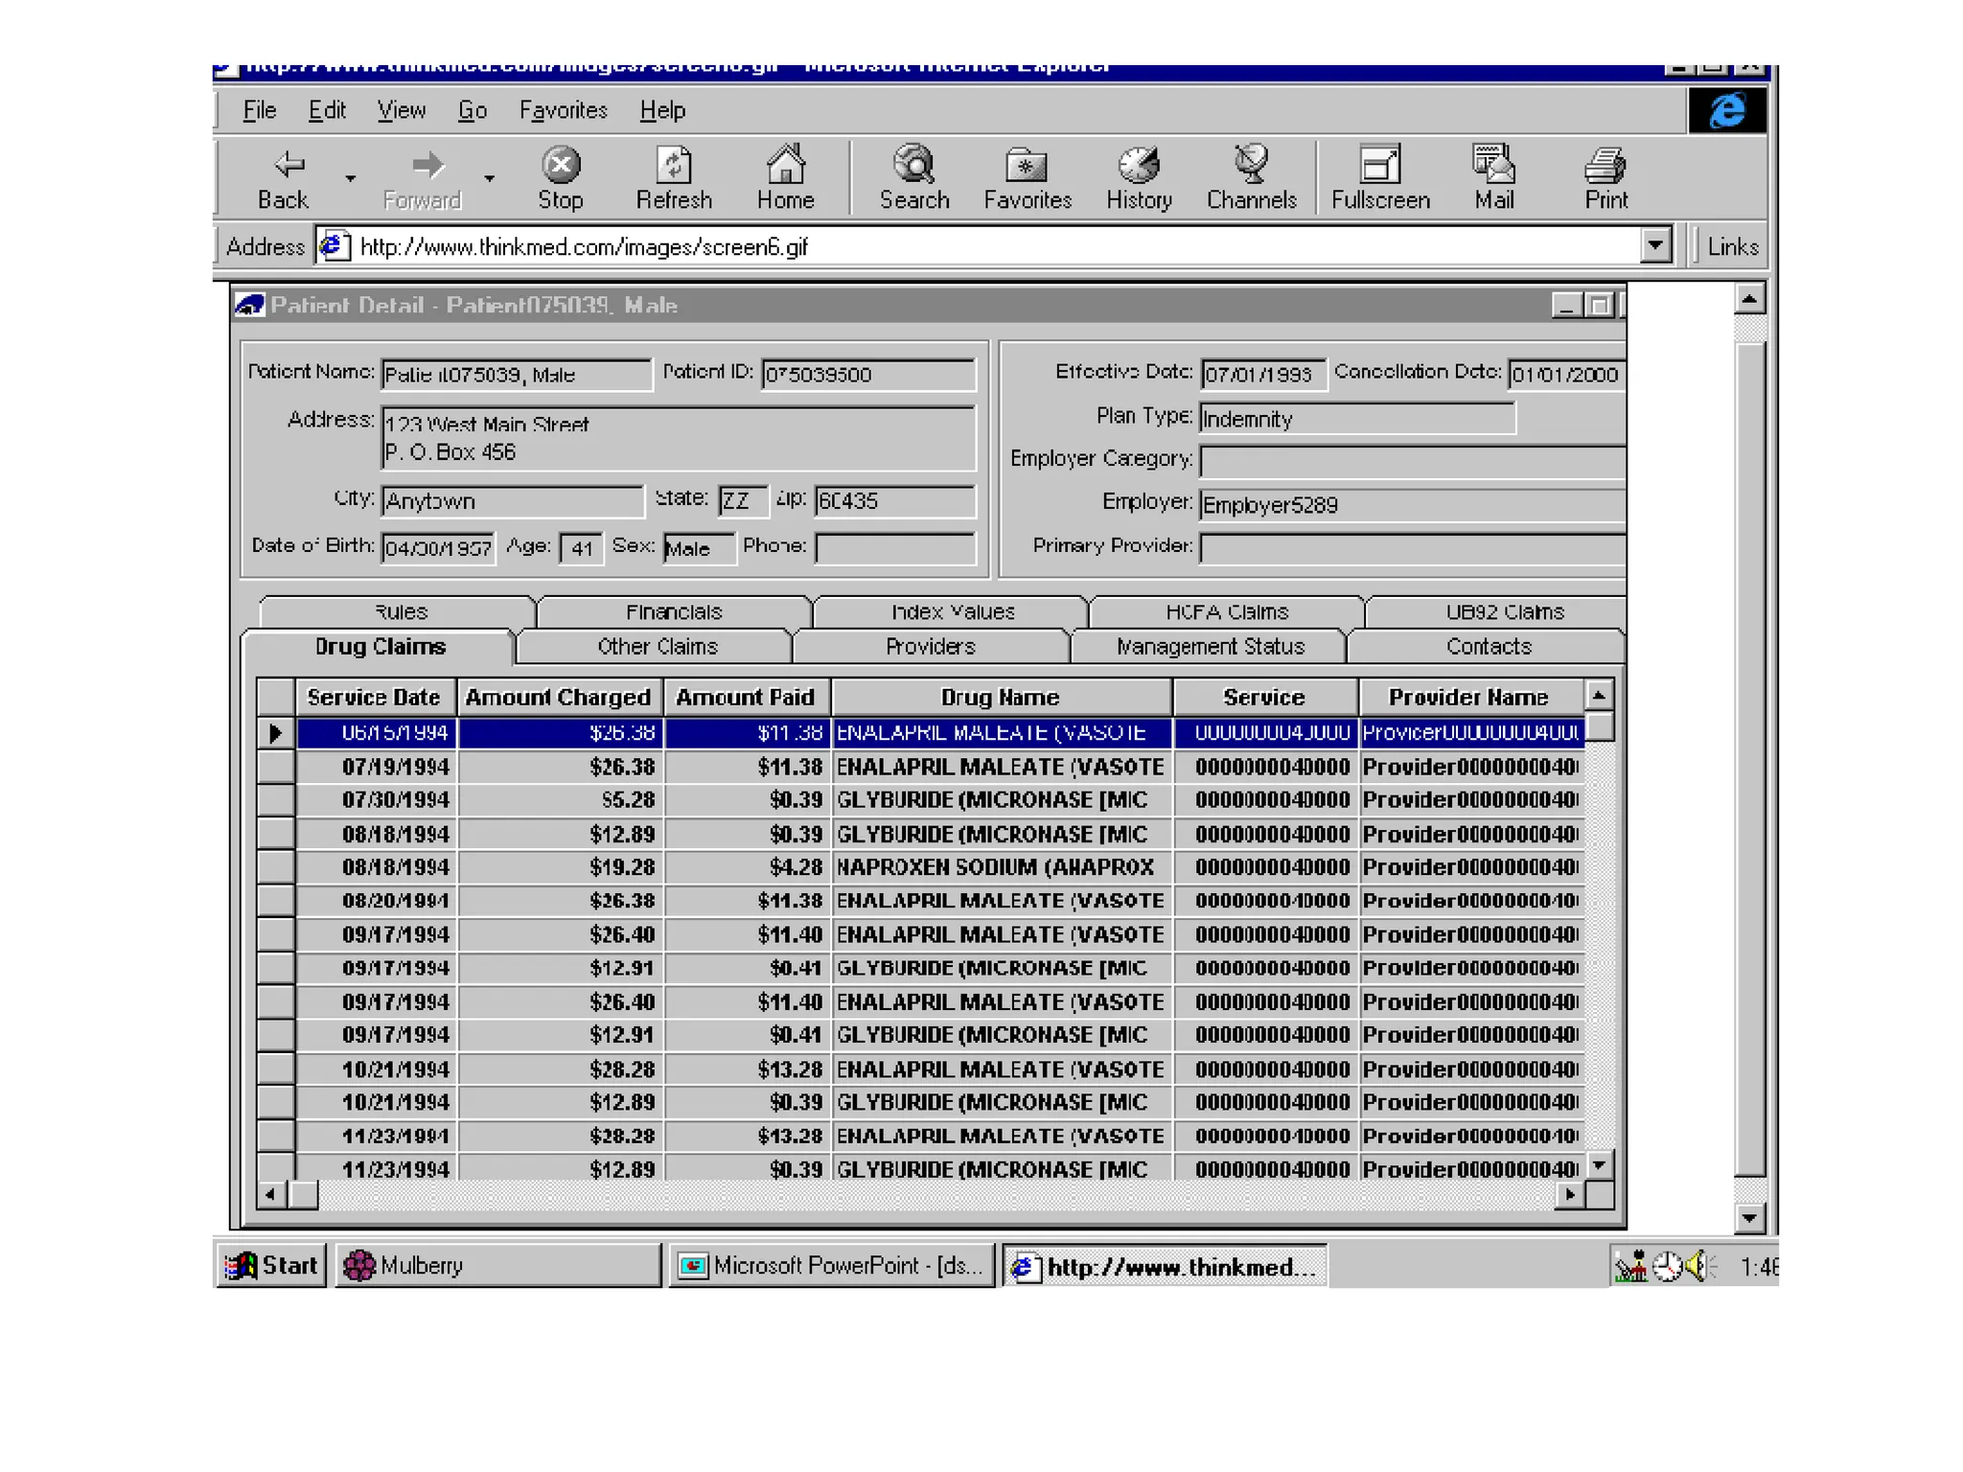Image resolution: width=1963 pixels, height=1472 pixels.
Task: Switch to the HCFA Claims tab
Action: pyautogui.click(x=1226, y=612)
